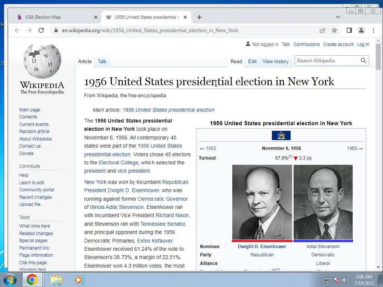The height and width of the screenshot is (287, 383).
Task: Open the media player taskbar icon
Action: pyautogui.click(x=79, y=280)
